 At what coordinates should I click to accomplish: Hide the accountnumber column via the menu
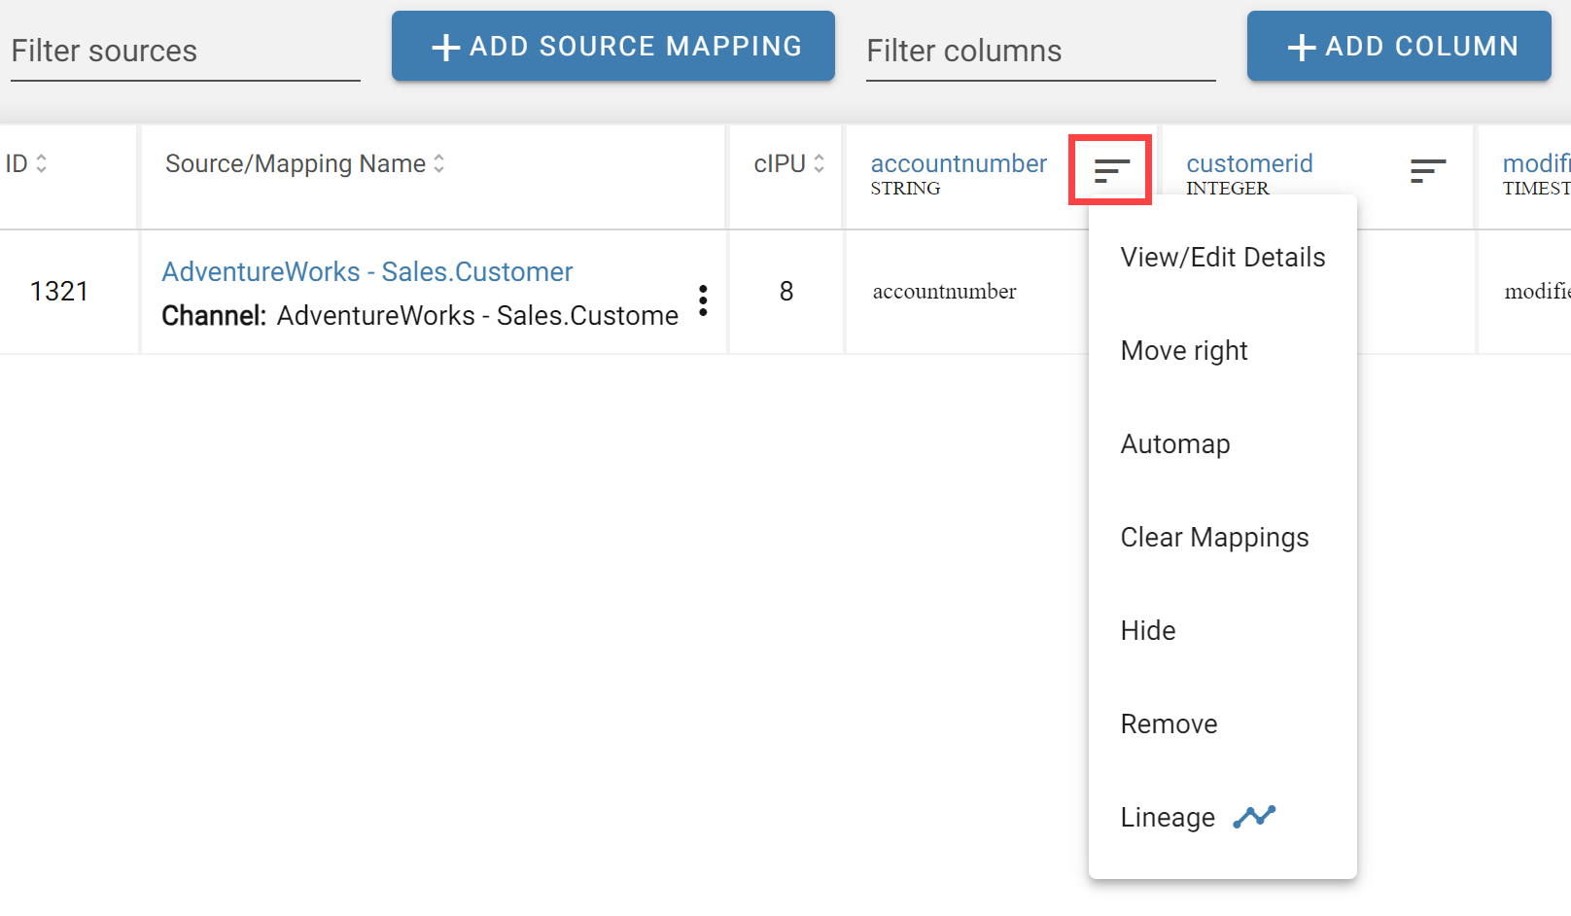pos(1148,630)
